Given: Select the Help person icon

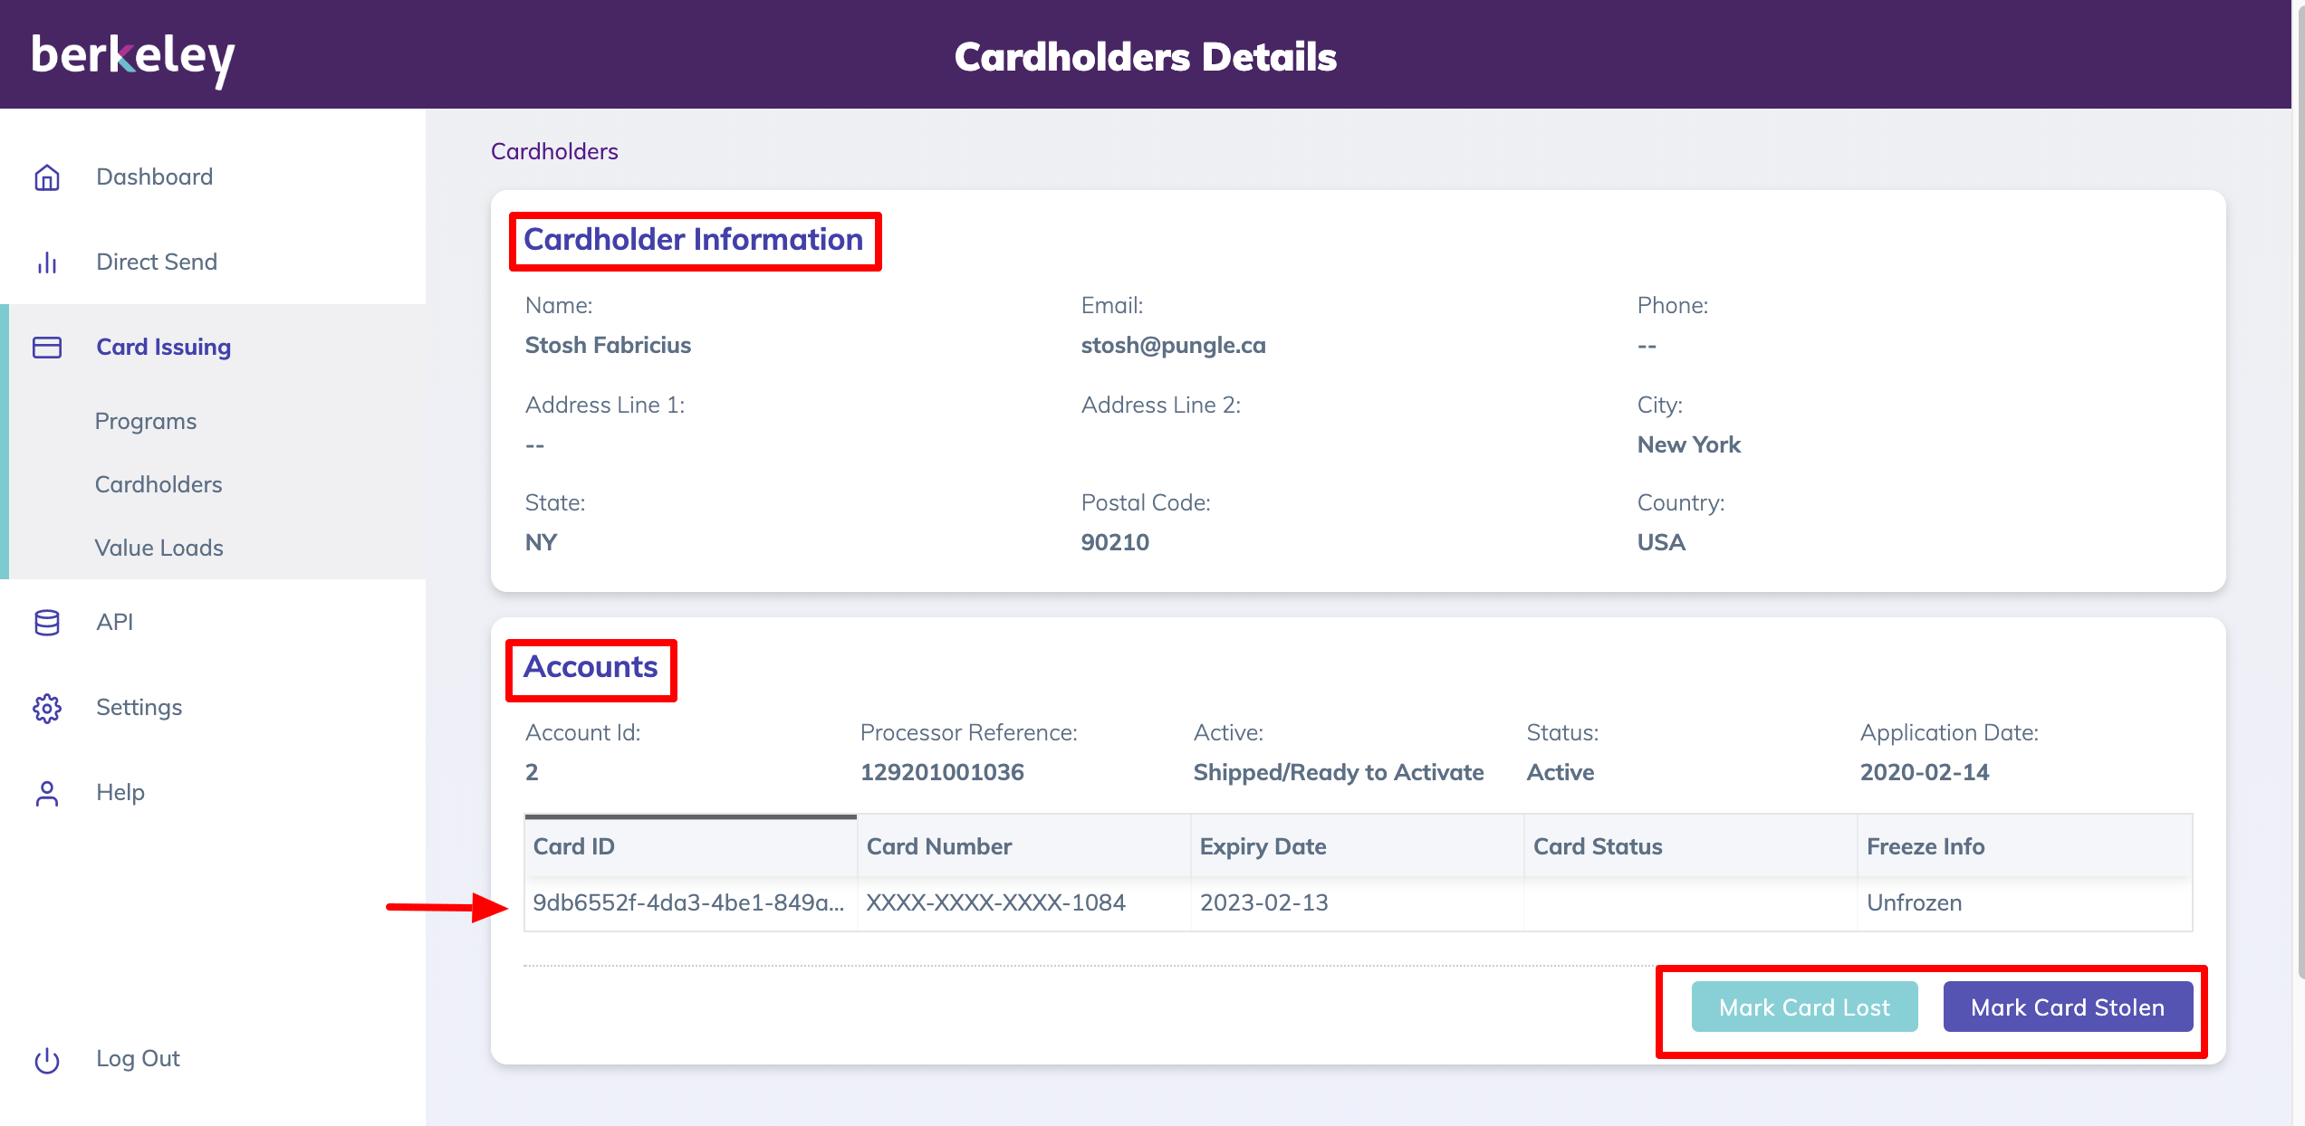Looking at the screenshot, I should coord(47,793).
